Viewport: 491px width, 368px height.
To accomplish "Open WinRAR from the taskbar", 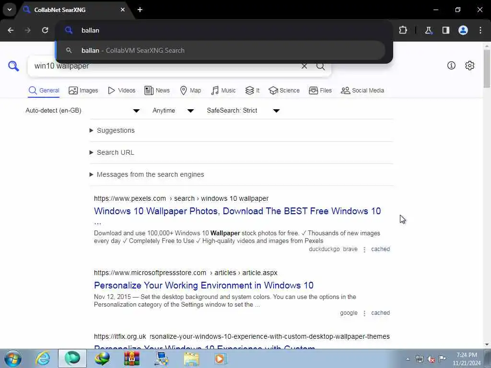I will 132,358.
